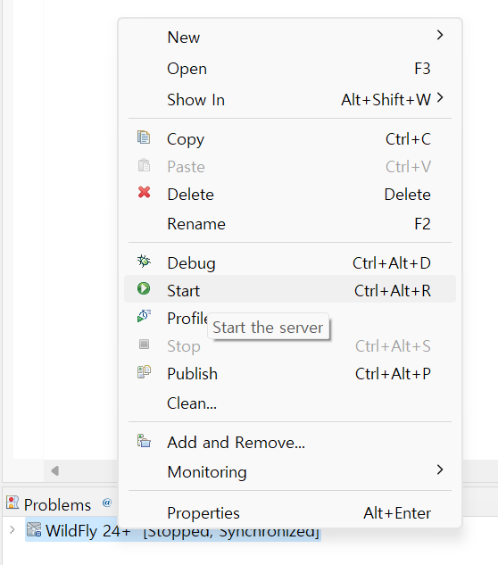Expand the Show In arrow chevron
498x565 pixels.
[440, 97]
